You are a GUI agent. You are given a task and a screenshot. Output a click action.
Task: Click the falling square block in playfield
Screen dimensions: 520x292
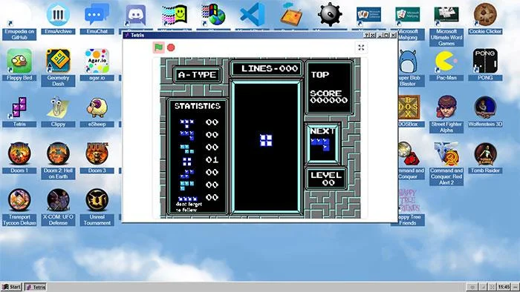(x=266, y=140)
